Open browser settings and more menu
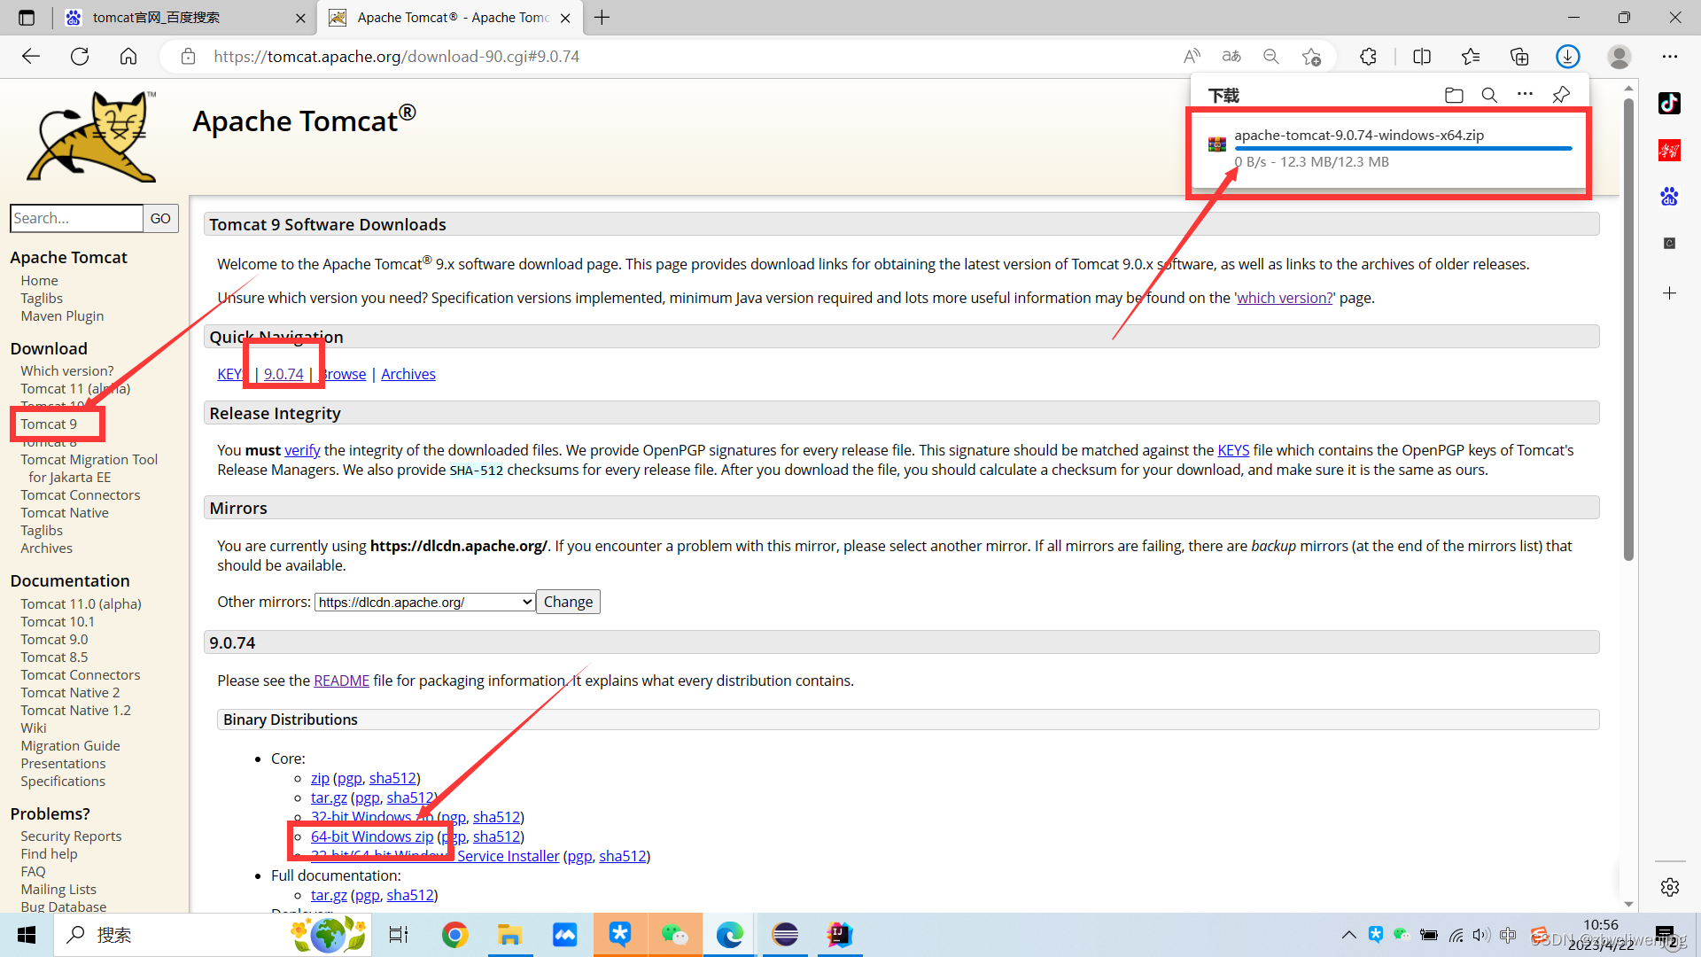Image resolution: width=1701 pixels, height=957 pixels. tap(1670, 56)
